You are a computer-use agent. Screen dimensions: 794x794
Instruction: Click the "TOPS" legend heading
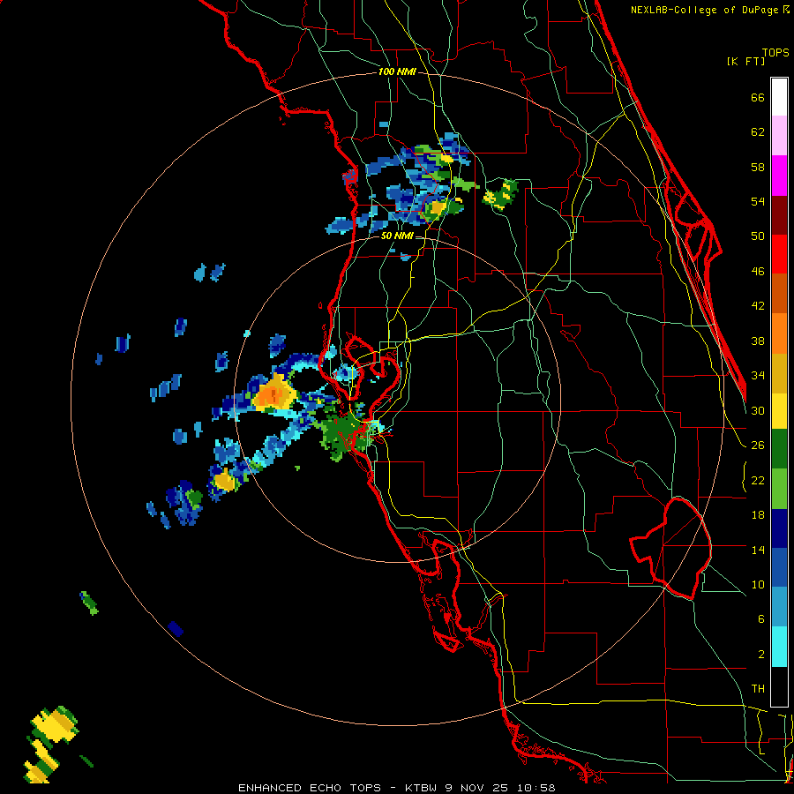coord(775,53)
